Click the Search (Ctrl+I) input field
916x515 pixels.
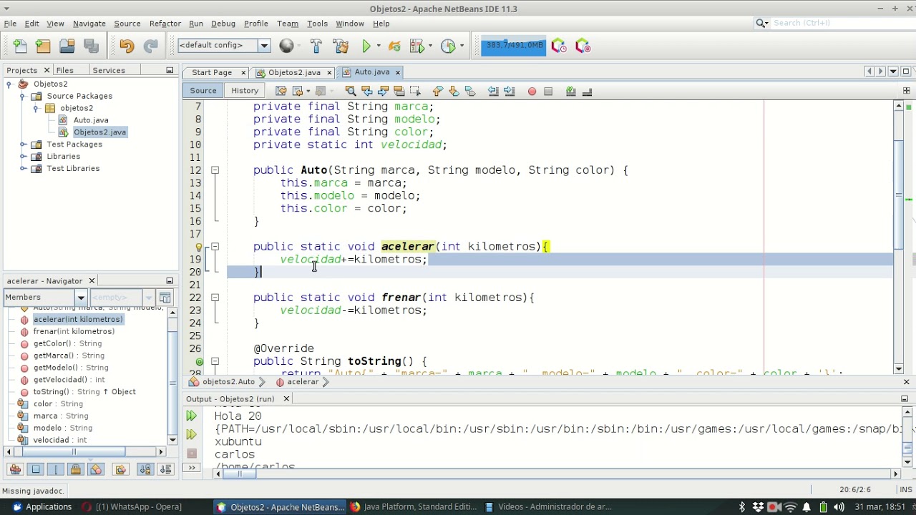point(834,23)
